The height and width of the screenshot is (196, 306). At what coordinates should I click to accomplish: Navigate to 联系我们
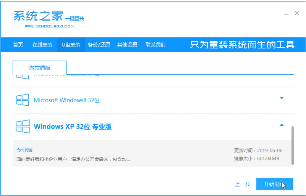[155, 45]
